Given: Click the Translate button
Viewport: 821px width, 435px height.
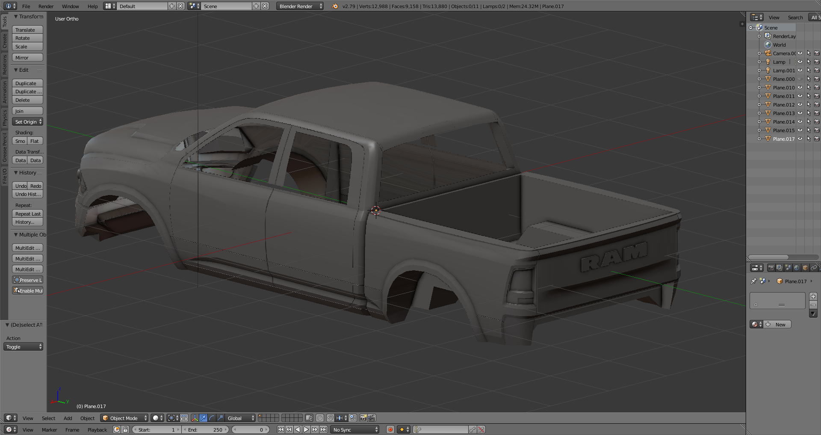Looking at the screenshot, I should pyautogui.click(x=28, y=30).
